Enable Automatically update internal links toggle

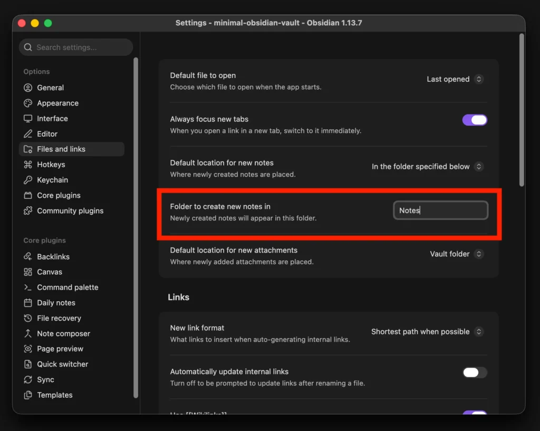tap(475, 372)
